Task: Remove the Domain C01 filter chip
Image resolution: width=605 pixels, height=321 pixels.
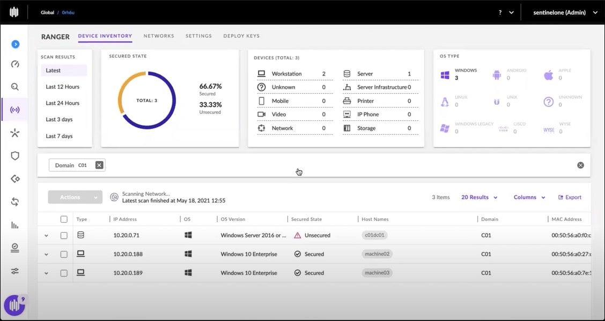Action: point(99,165)
